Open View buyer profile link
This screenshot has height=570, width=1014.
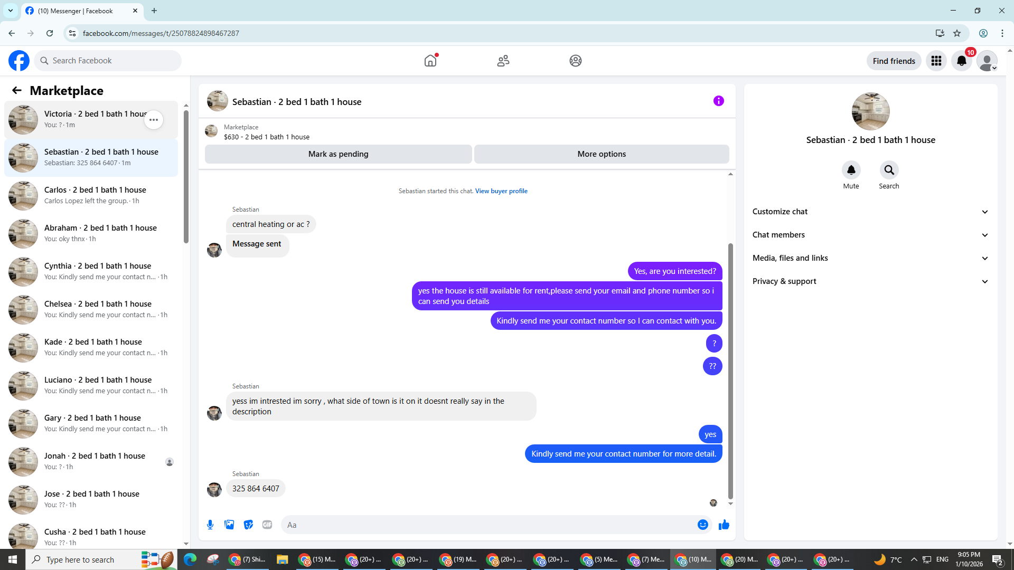501,191
